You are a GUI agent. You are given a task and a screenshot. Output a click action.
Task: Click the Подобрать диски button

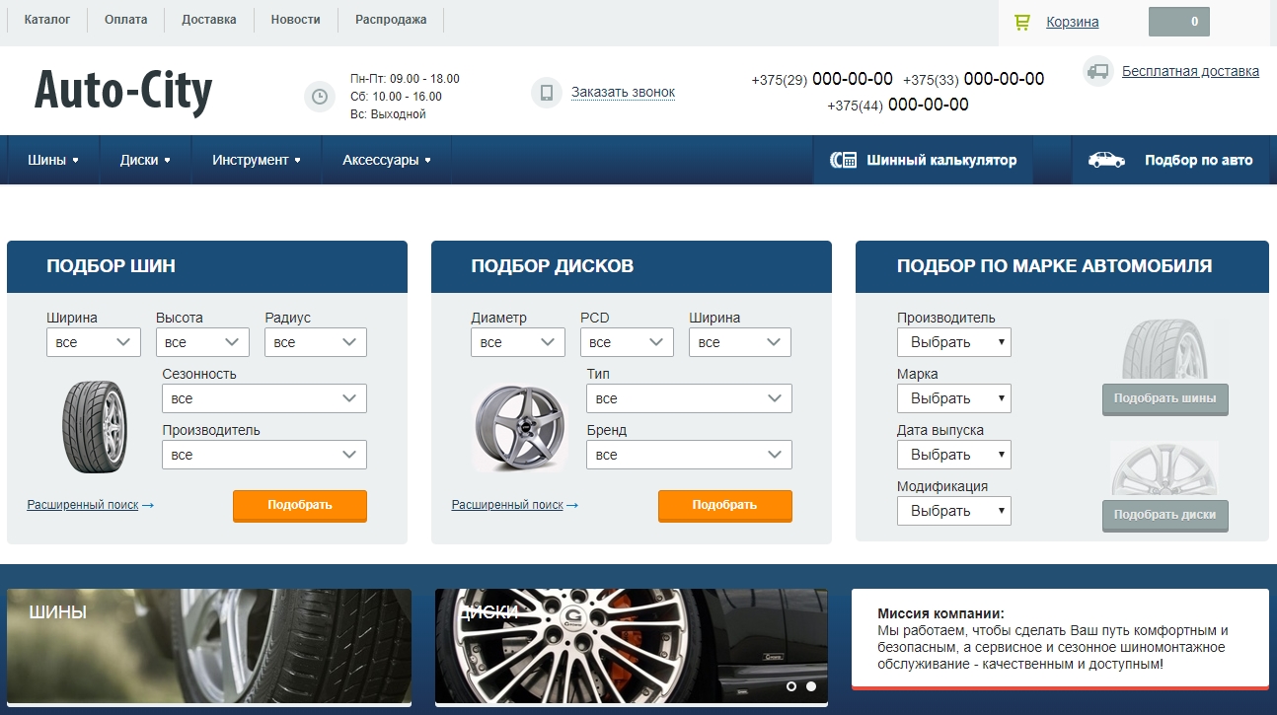coord(1165,515)
